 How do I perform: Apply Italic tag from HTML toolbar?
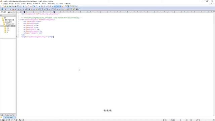tap(8, 9)
